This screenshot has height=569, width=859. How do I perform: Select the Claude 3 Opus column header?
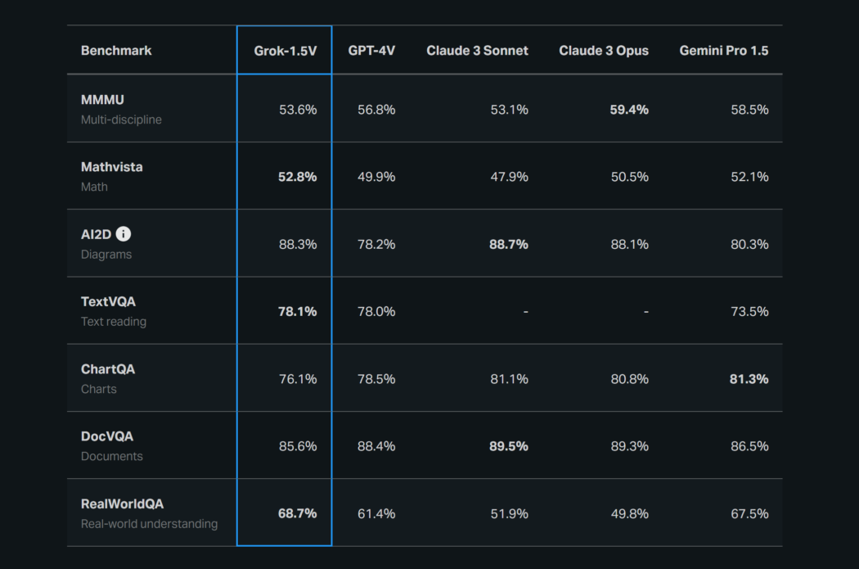pos(604,51)
